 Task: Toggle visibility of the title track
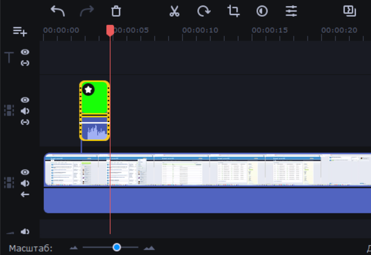click(x=25, y=52)
